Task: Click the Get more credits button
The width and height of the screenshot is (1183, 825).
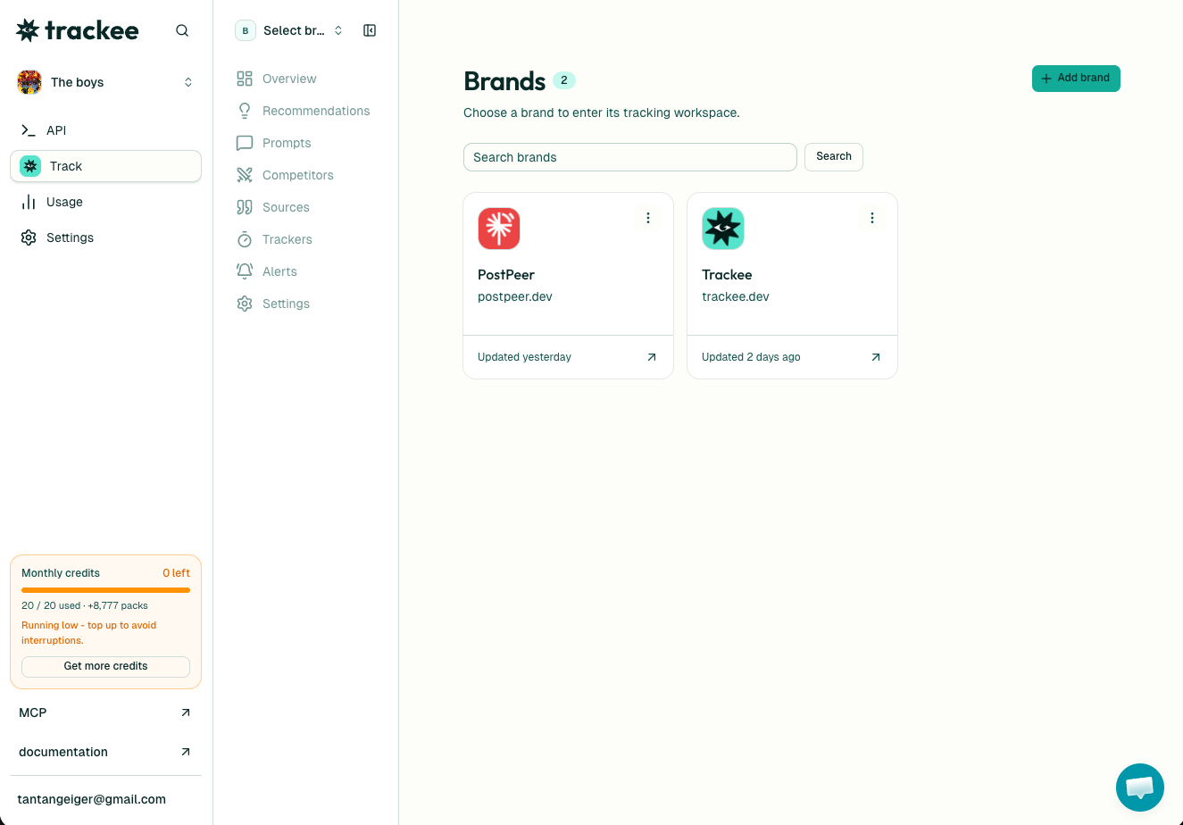Action: tap(105, 666)
